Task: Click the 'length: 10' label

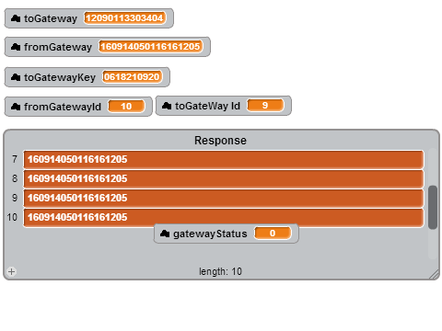Action: (220, 271)
